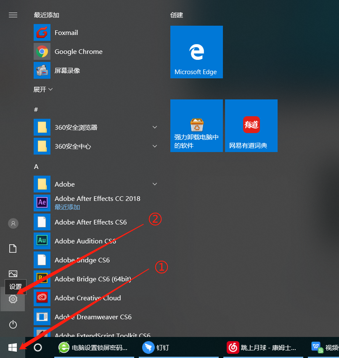Launch Adobe Audition CS6
The height and width of the screenshot is (358, 339).
pos(85,241)
